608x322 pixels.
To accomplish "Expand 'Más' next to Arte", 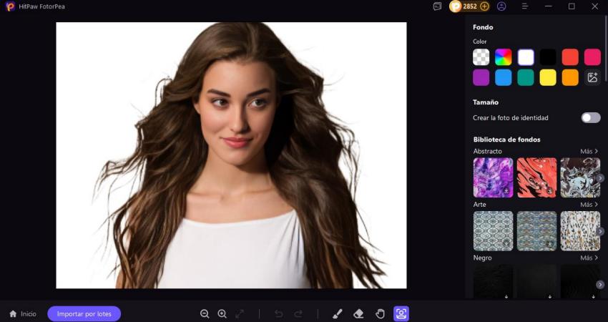I will (x=589, y=205).
